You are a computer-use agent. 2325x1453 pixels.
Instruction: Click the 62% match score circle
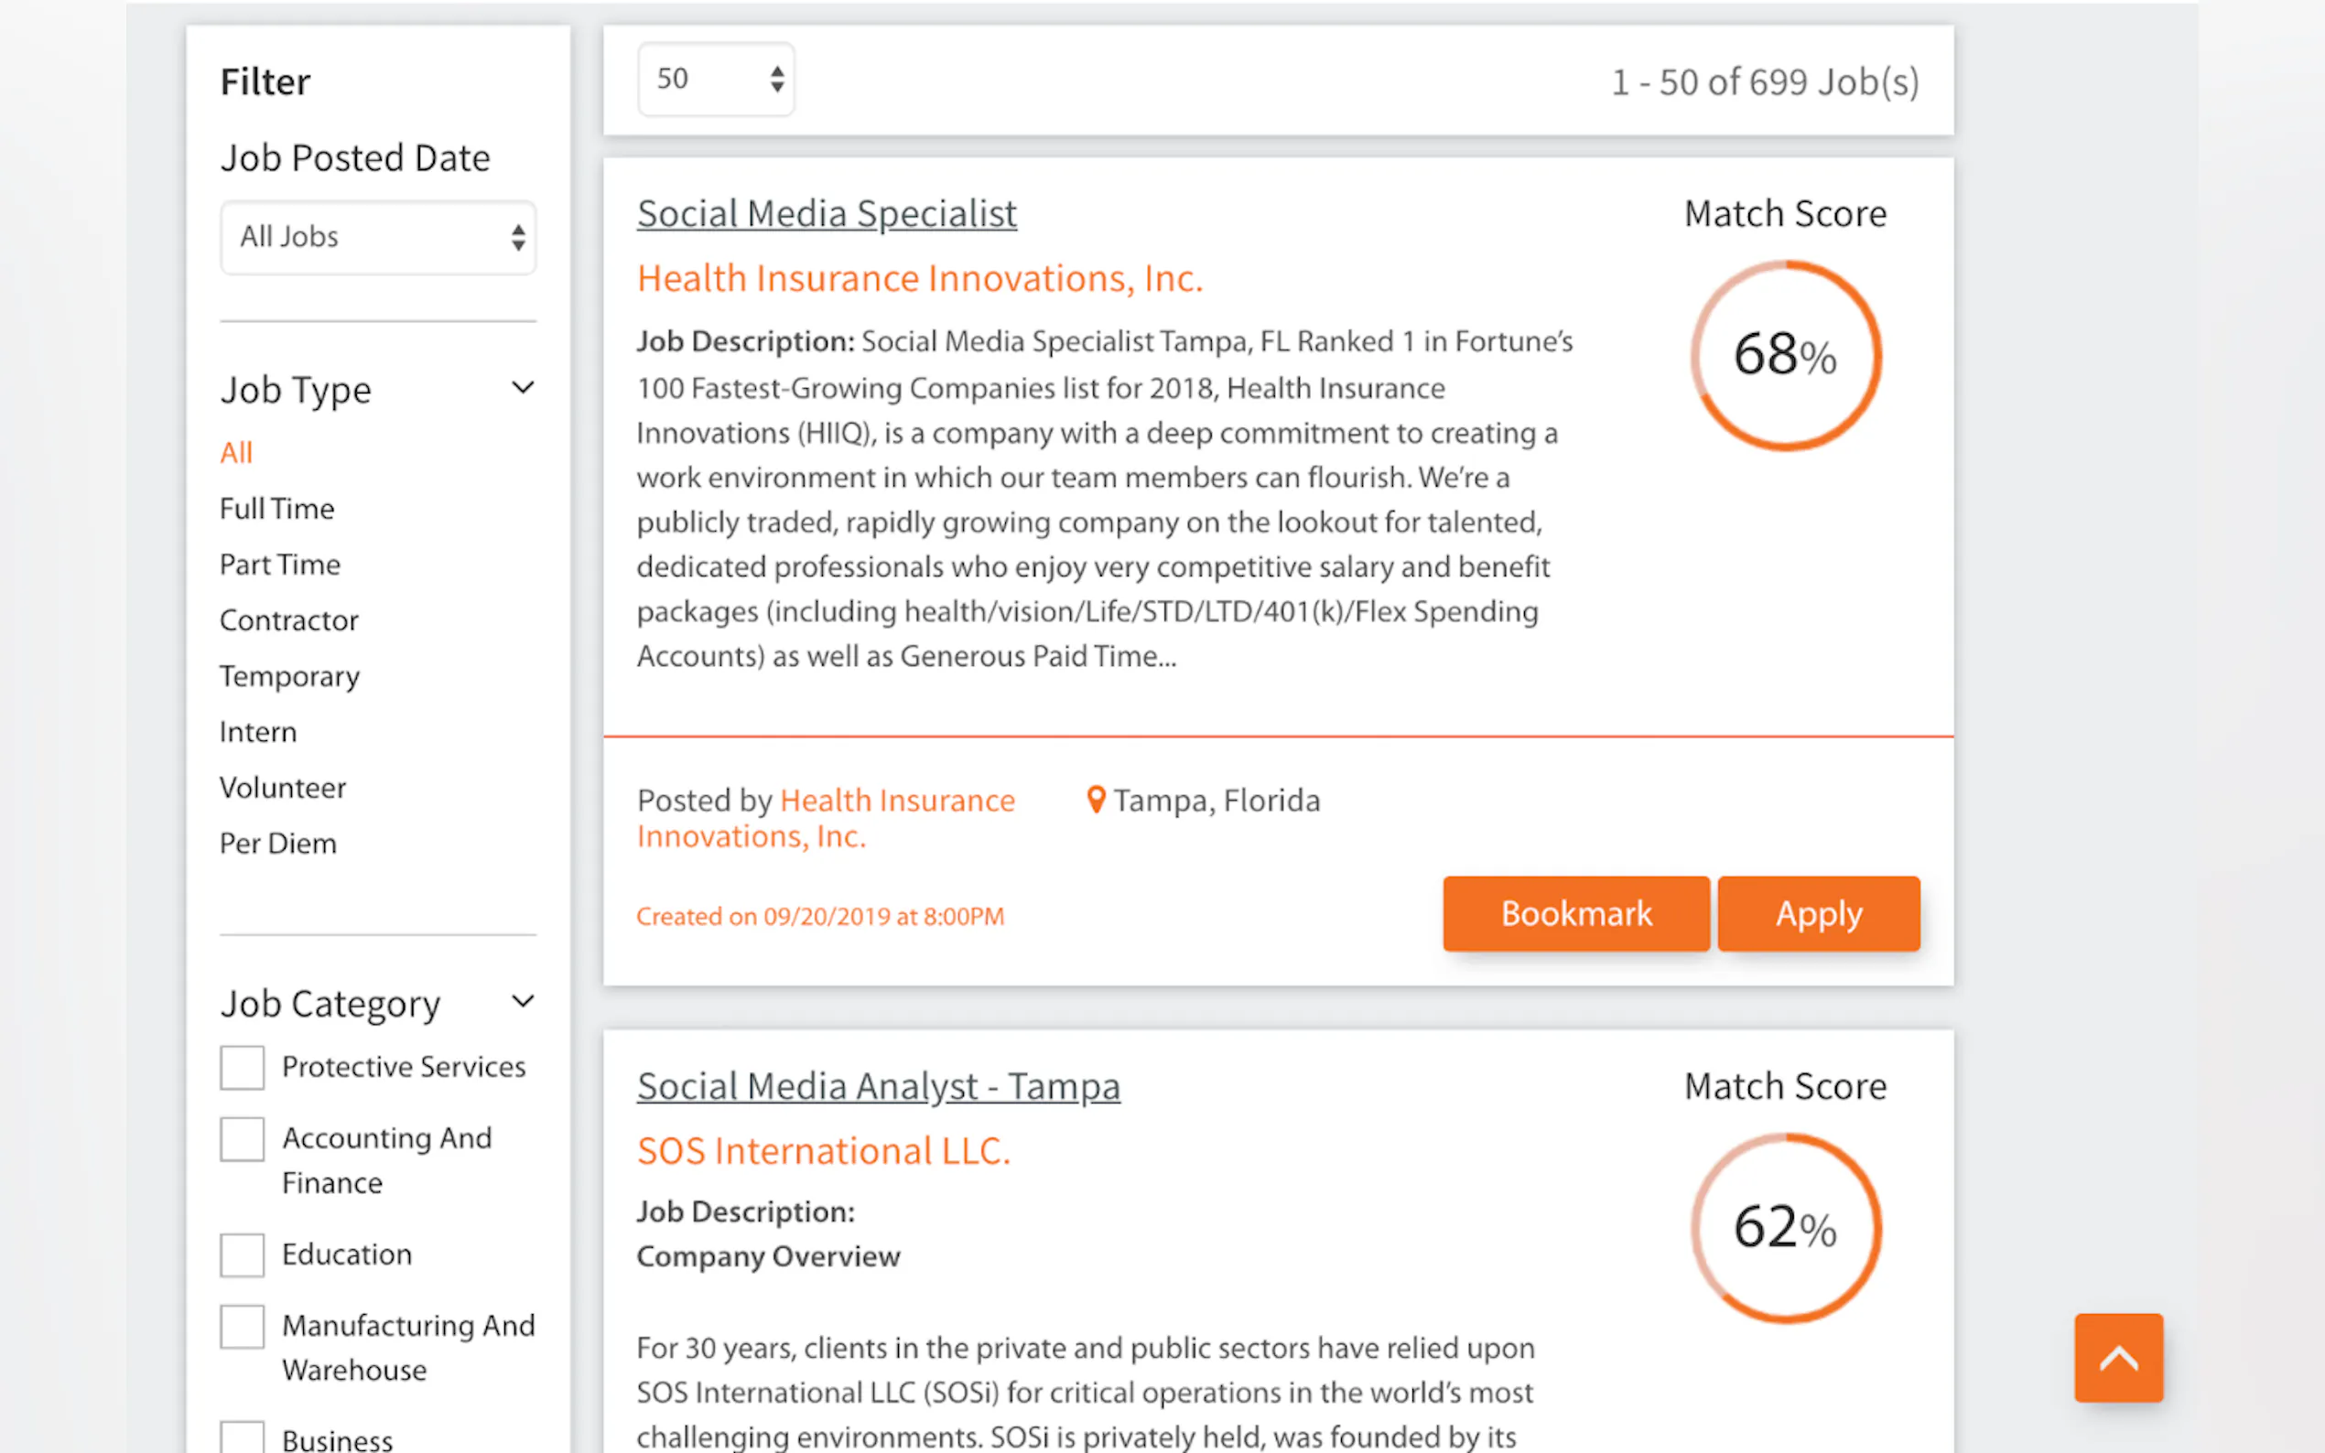(x=1786, y=1227)
